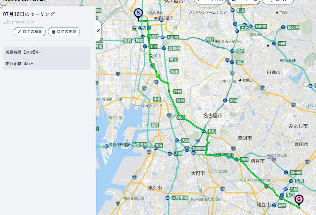This screenshot has height=215, width=316.
Task: Open ログの編集 to edit the log
Action: (x=30, y=32)
